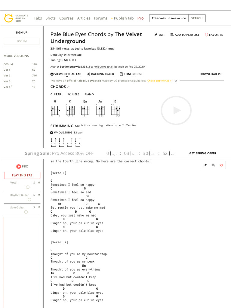Open the Pro navigation link
This screenshot has height=308, width=231.
click(x=140, y=18)
